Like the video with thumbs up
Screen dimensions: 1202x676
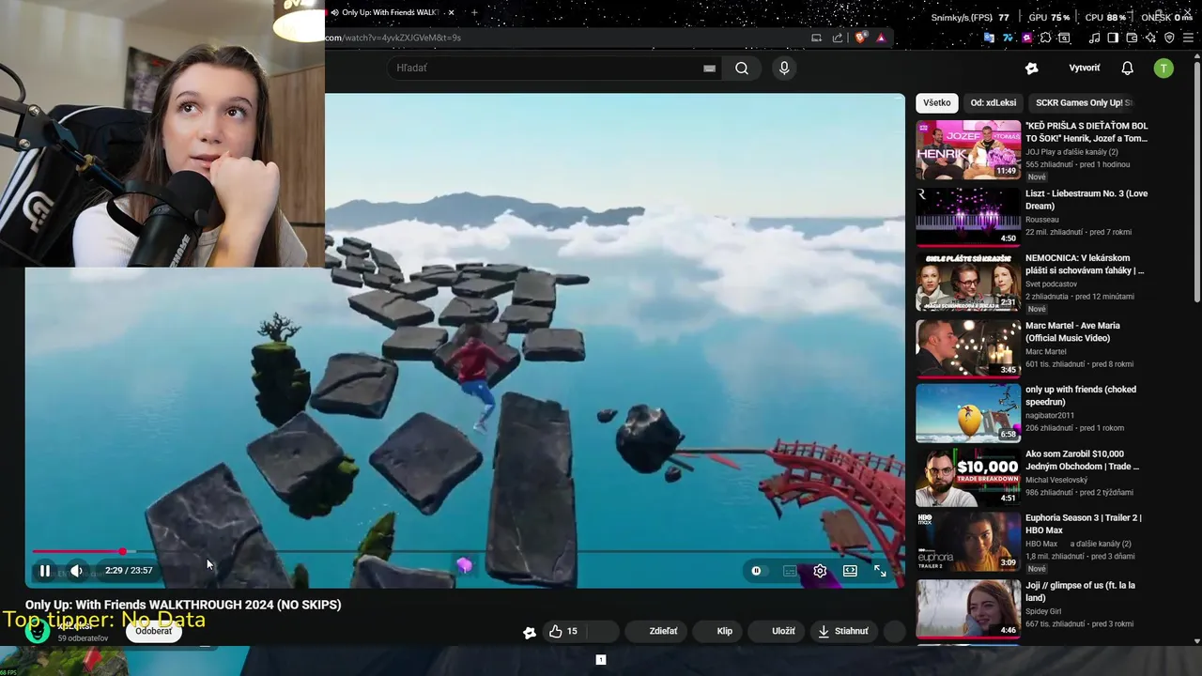coord(564,631)
